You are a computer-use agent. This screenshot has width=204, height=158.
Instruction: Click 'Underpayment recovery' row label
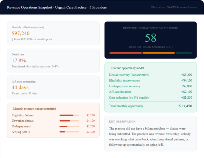pyautogui.click(x=125, y=86)
